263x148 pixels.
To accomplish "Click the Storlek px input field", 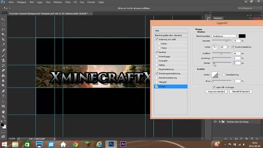I will click(237, 63).
